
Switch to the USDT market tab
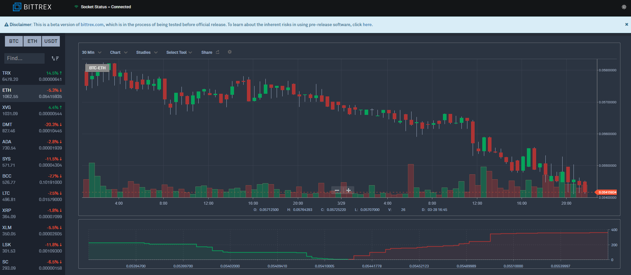click(x=51, y=41)
